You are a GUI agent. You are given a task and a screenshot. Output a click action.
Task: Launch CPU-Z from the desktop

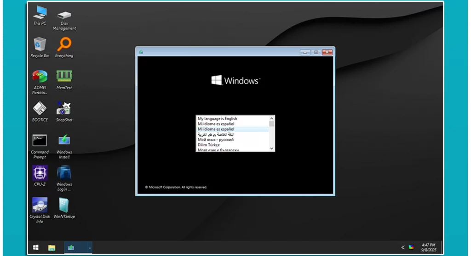pos(40,173)
